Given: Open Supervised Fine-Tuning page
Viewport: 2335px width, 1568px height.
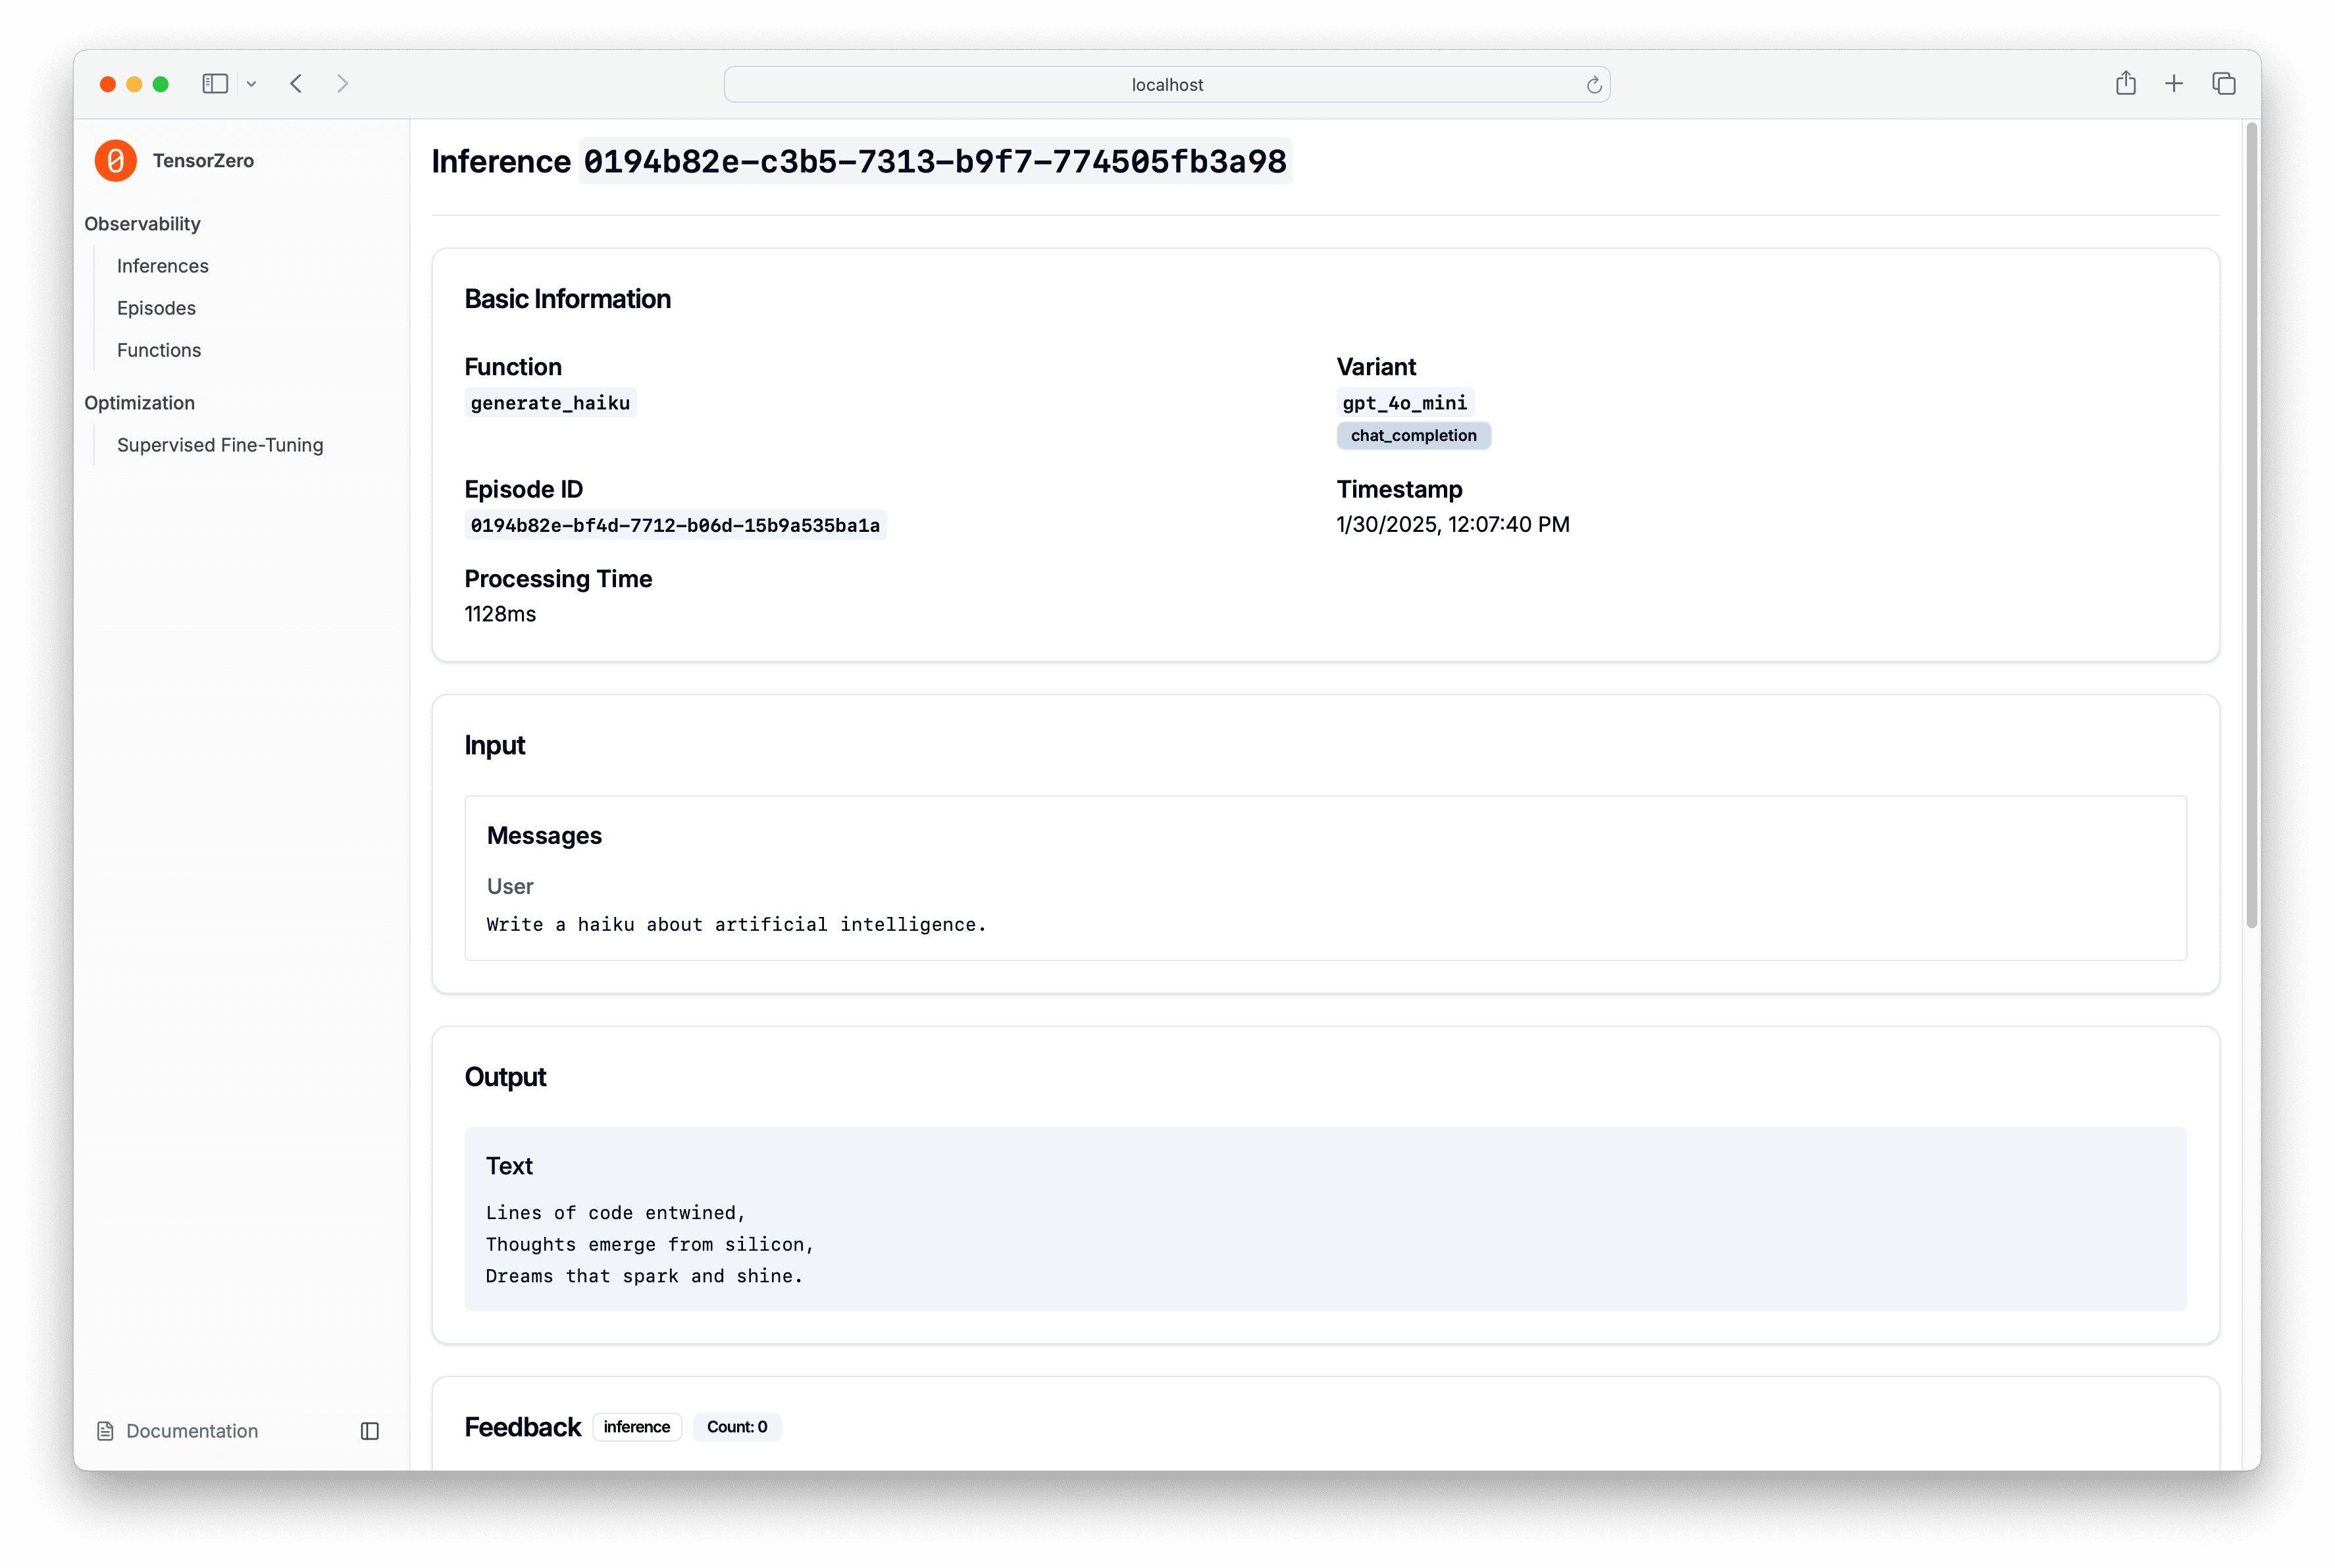Looking at the screenshot, I should coord(220,445).
